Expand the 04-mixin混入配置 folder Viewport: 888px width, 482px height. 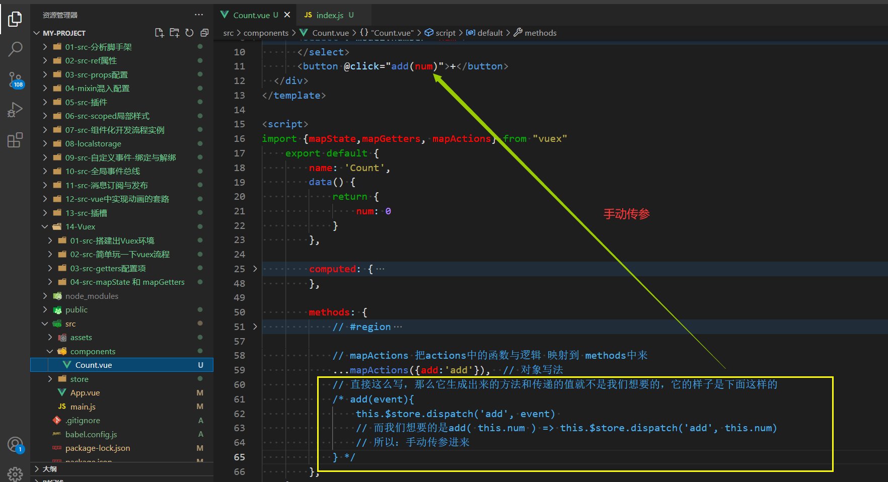tap(122, 88)
